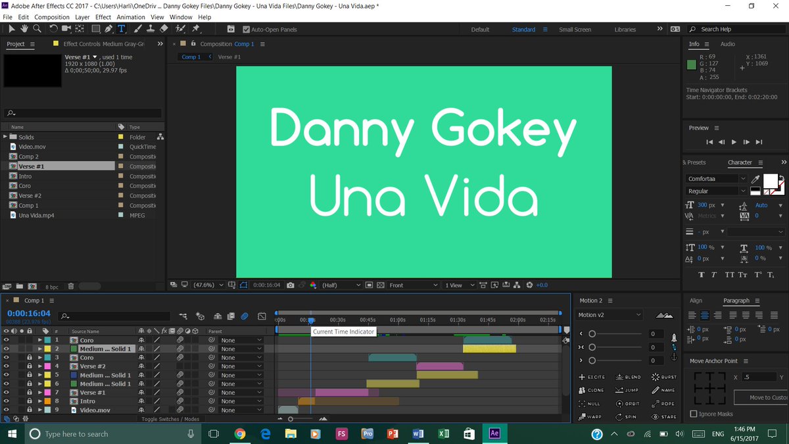
Task: Open the Composition menu
Action: (x=52, y=17)
